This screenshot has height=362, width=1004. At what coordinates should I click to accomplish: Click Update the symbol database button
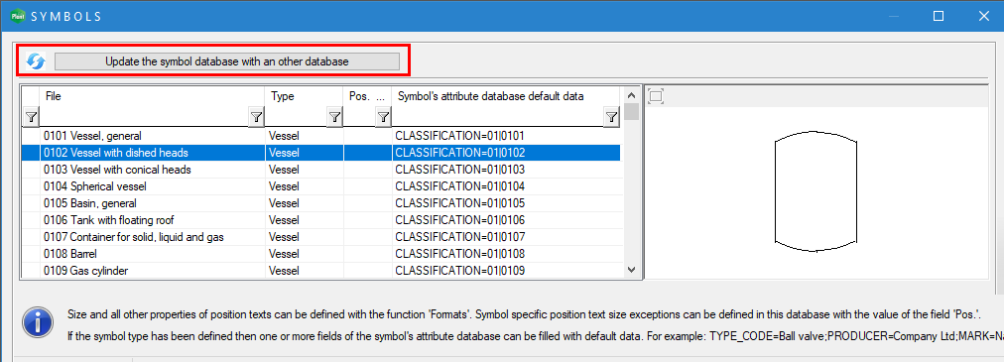[x=226, y=61]
